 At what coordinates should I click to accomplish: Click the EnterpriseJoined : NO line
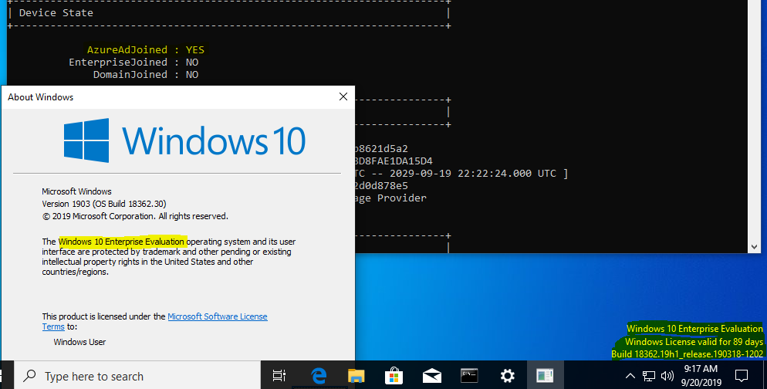133,63
